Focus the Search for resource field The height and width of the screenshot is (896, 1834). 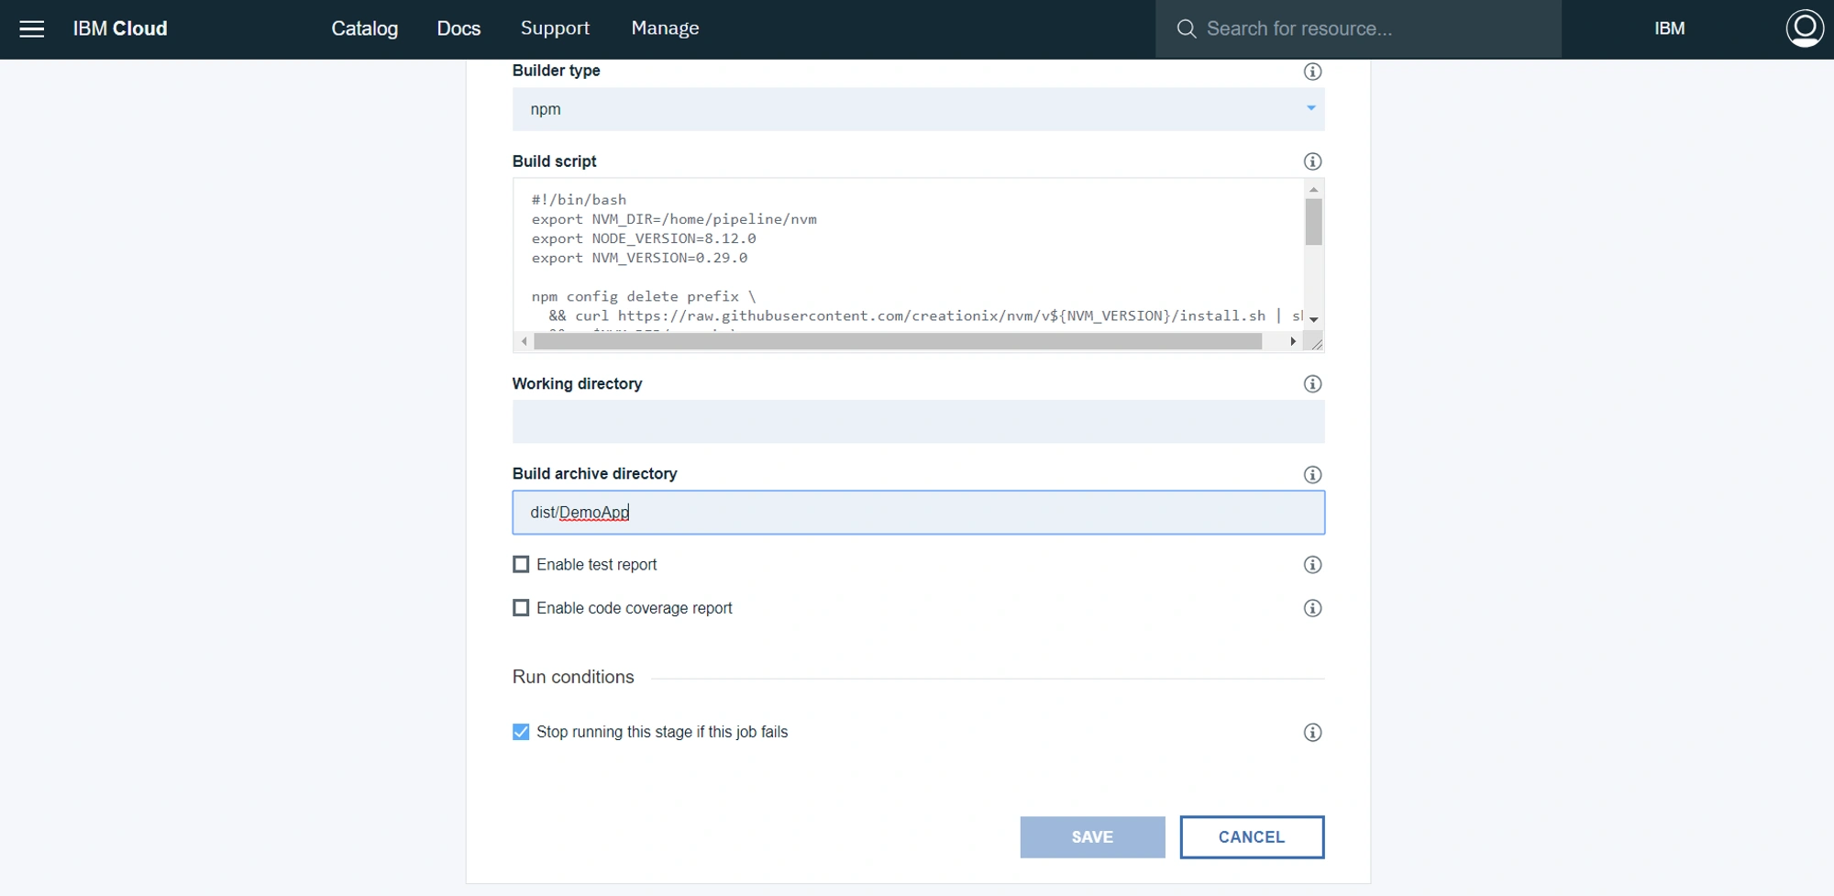point(1358,29)
